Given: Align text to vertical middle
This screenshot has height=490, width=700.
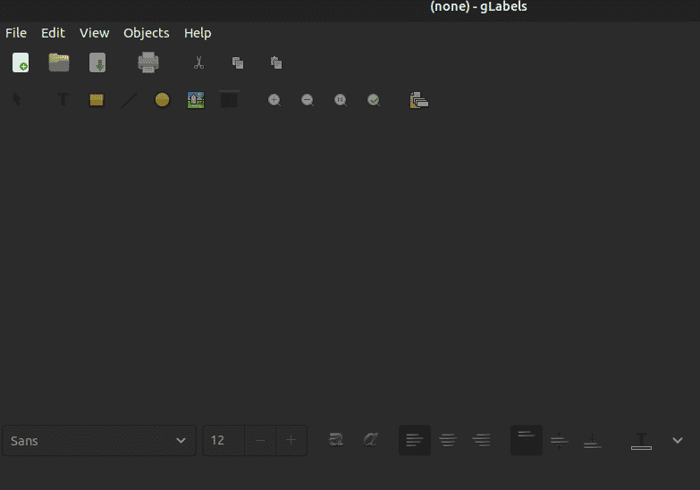Looking at the screenshot, I should click(560, 441).
